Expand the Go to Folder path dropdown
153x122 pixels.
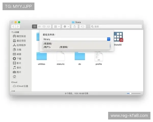click(x=109, y=39)
